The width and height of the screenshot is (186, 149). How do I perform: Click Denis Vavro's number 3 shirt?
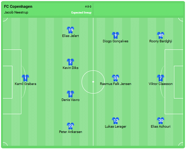point(71,94)
